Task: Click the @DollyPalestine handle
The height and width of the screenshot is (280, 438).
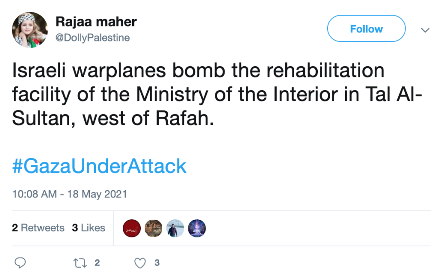Action: click(92, 38)
